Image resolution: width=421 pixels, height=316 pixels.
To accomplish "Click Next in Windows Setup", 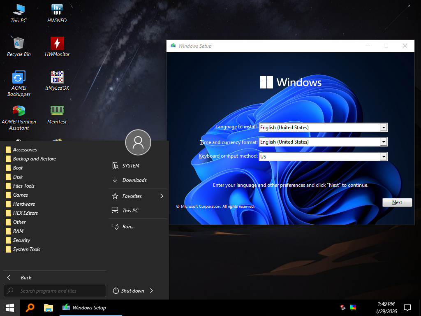I will [397, 202].
